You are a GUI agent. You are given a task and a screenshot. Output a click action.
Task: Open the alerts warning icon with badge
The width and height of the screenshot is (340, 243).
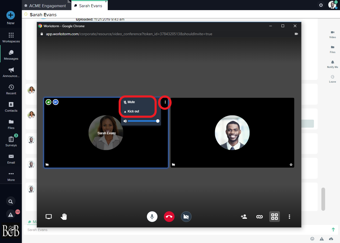tap(11, 214)
